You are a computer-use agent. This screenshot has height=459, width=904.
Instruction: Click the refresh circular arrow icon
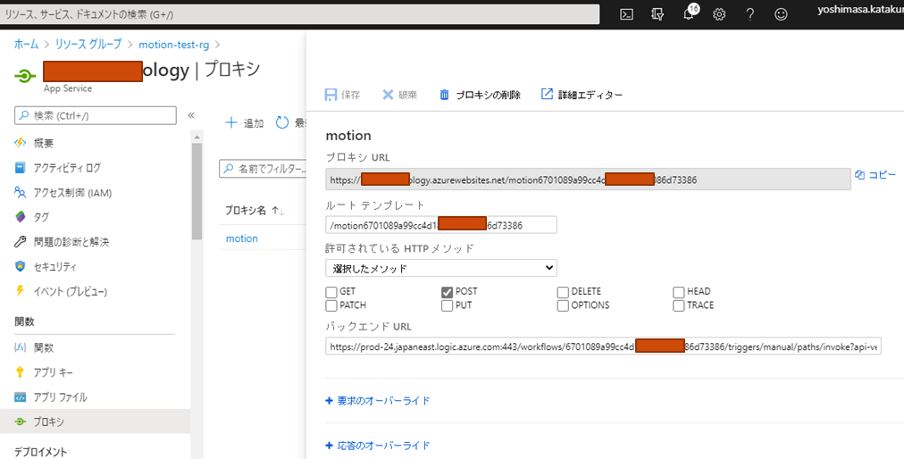click(282, 122)
